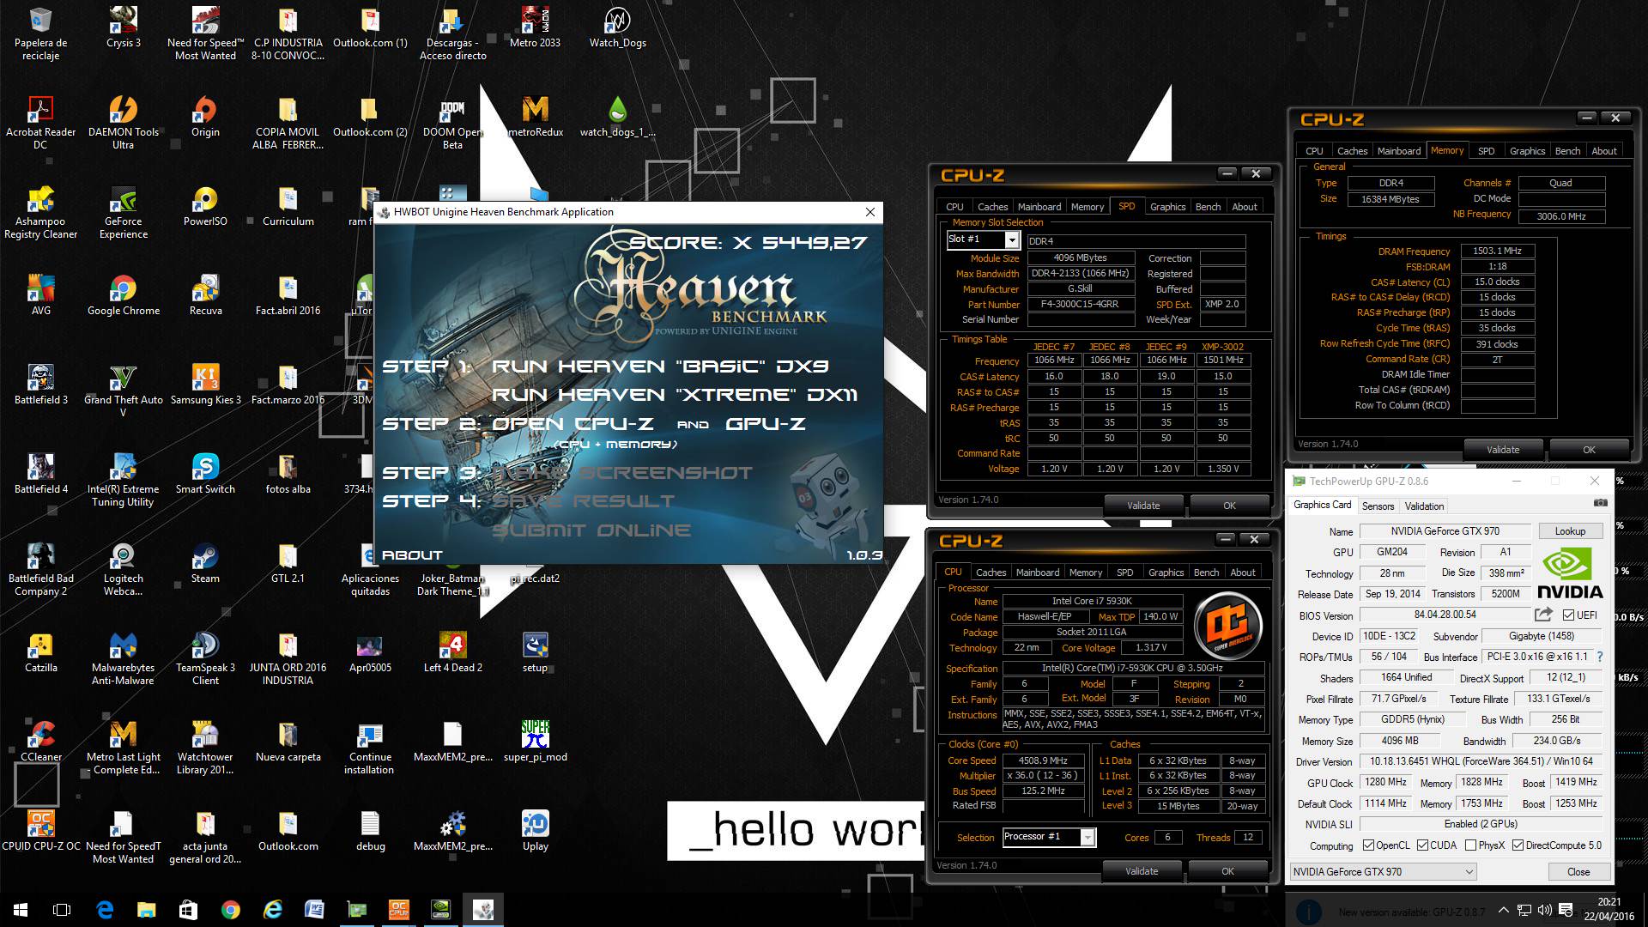Viewport: 1648px width, 927px height.
Task: Toggle the CUDA checkbox in GPU-Z
Action: click(1422, 845)
